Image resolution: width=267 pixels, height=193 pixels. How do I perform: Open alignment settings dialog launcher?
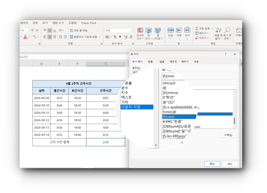(102, 44)
